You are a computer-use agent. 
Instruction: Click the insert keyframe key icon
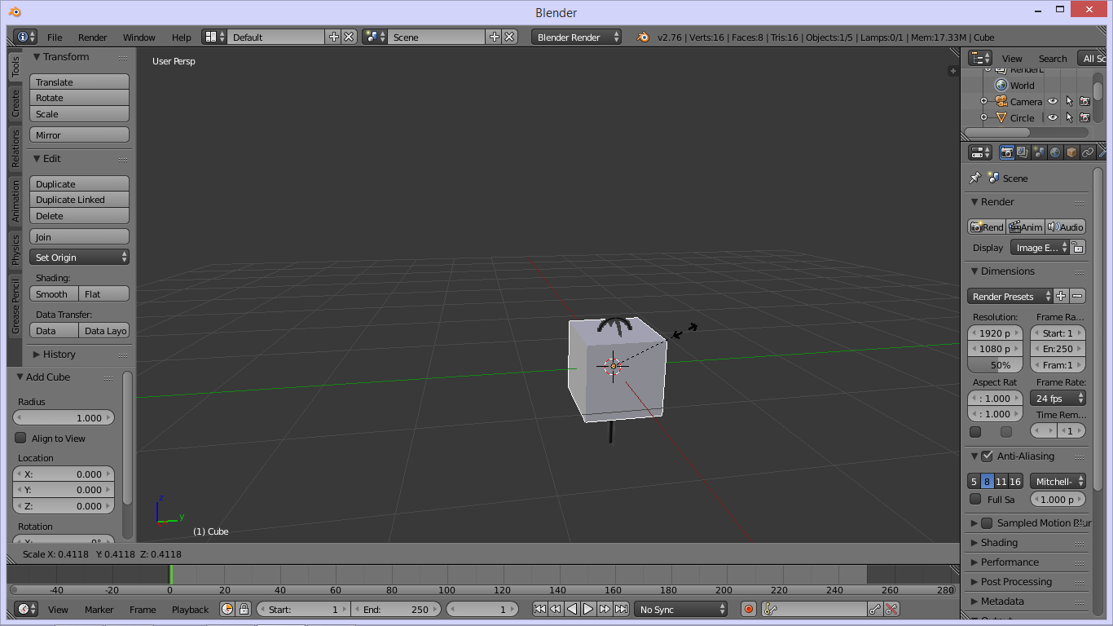click(875, 609)
